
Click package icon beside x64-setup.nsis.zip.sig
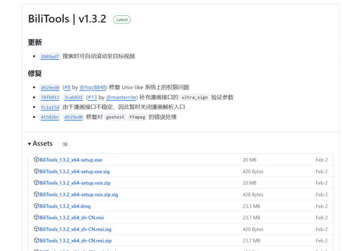tap(36, 194)
